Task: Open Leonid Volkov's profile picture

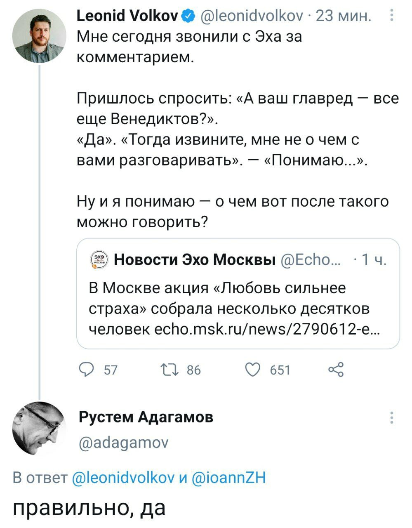Action: (39, 36)
